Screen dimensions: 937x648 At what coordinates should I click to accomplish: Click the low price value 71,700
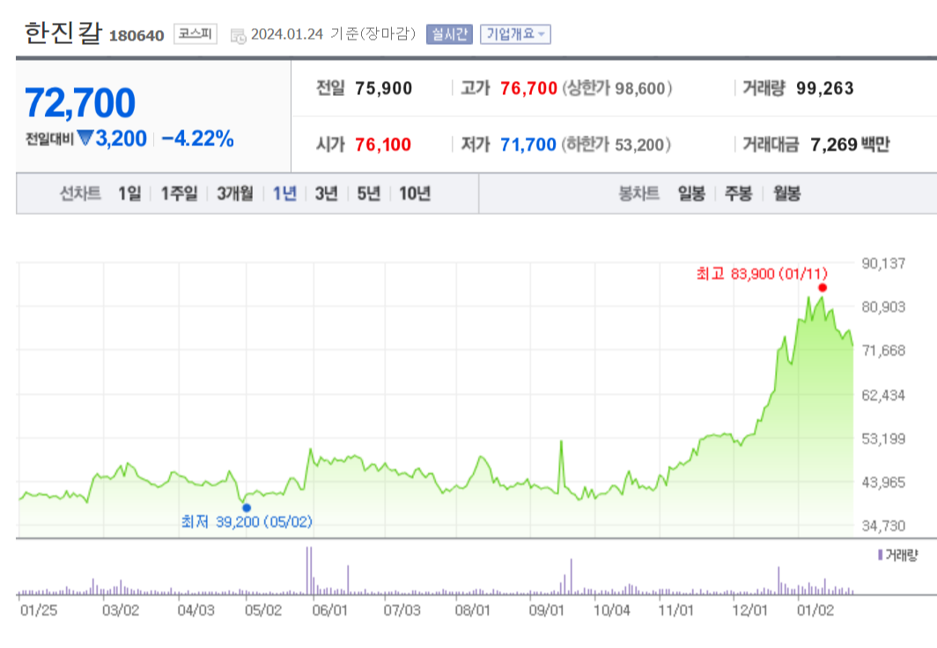tap(528, 144)
